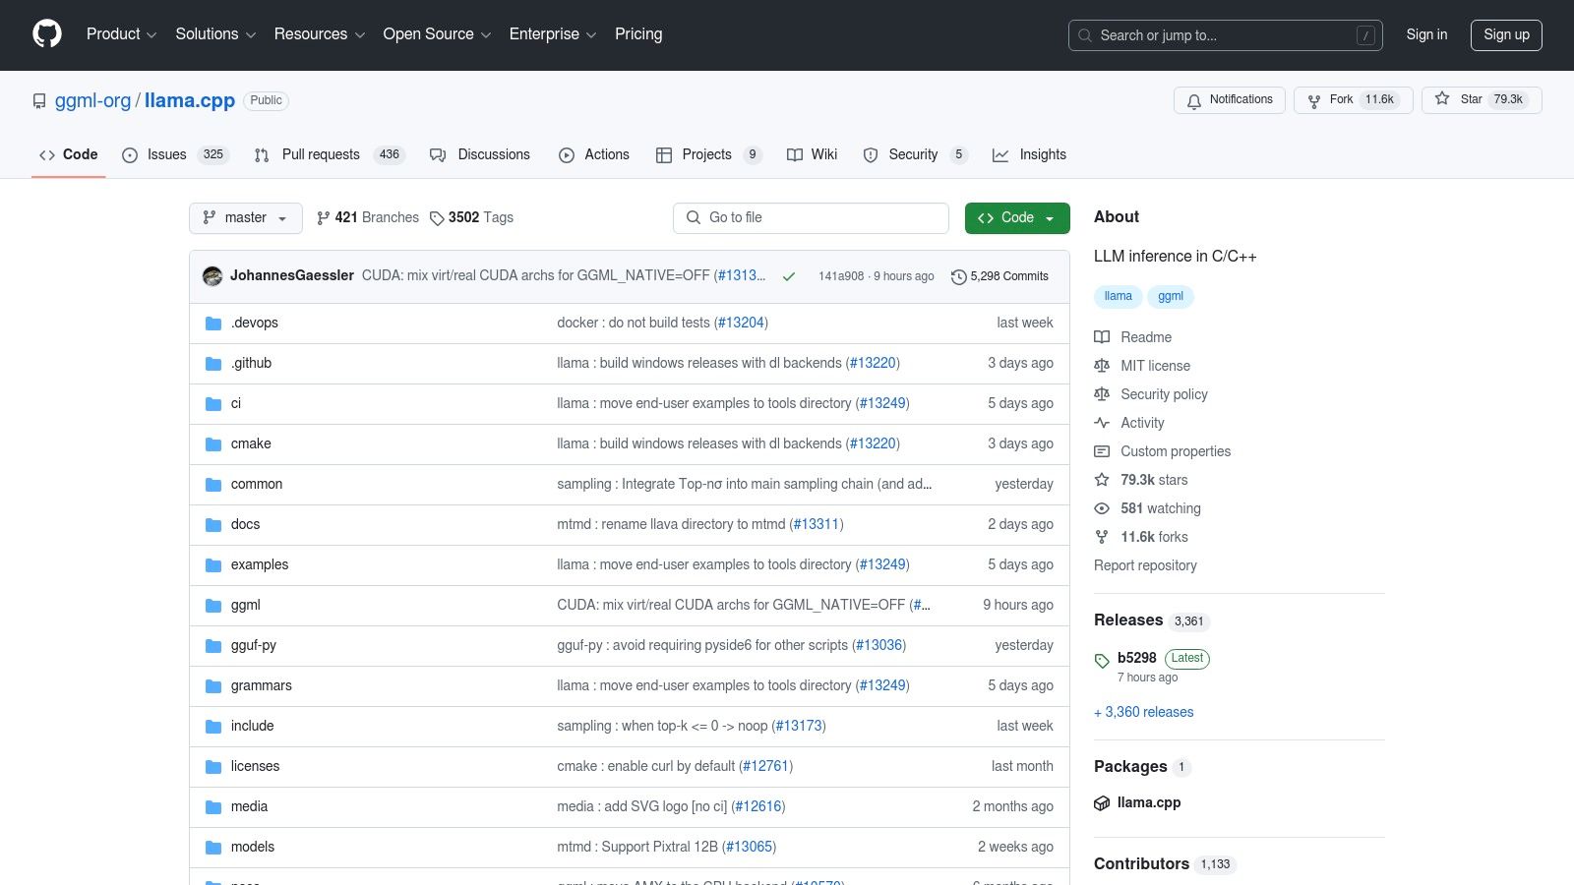Expand the Solutions menu in header
This screenshot has height=885, width=1574.
click(x=215, y=34)
